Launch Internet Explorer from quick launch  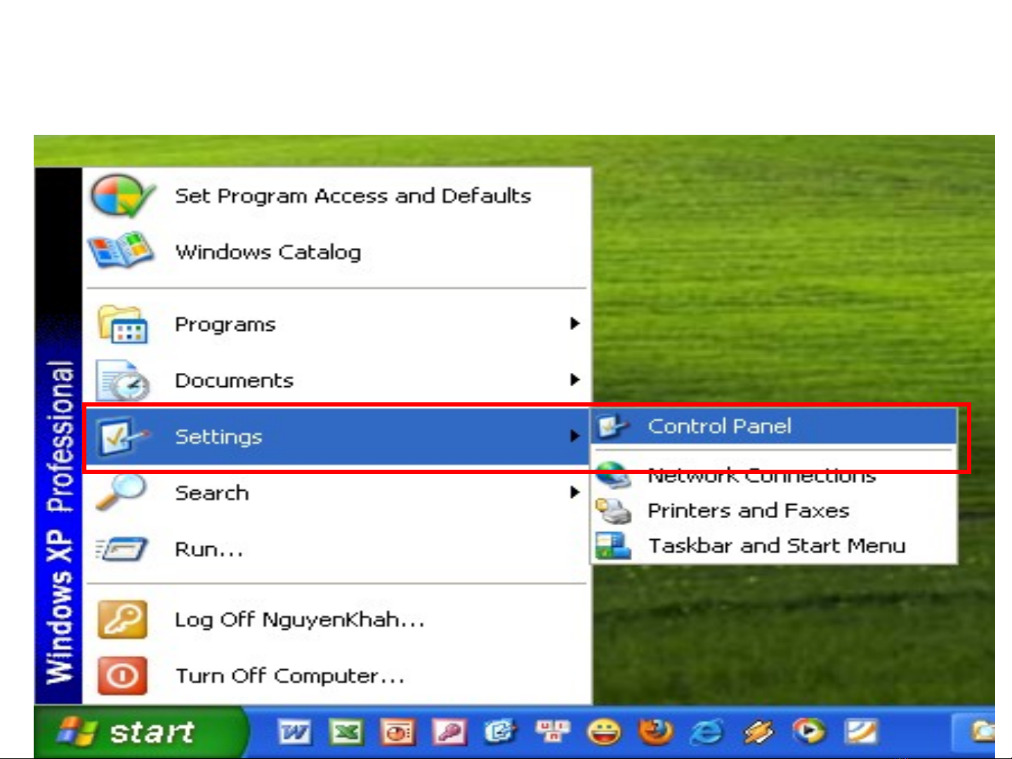tap(707, 732)
